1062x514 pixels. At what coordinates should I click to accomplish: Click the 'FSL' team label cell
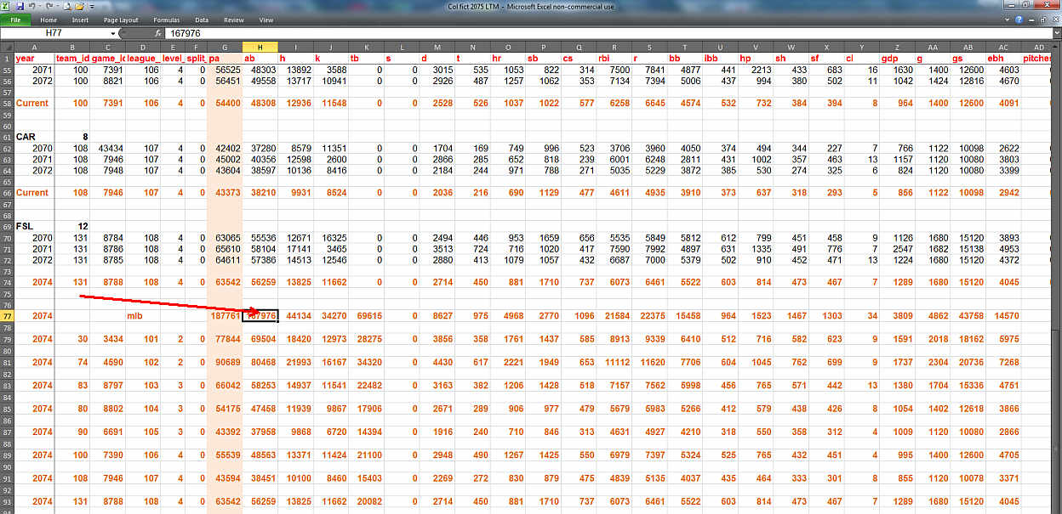click(x=34, y=226)
